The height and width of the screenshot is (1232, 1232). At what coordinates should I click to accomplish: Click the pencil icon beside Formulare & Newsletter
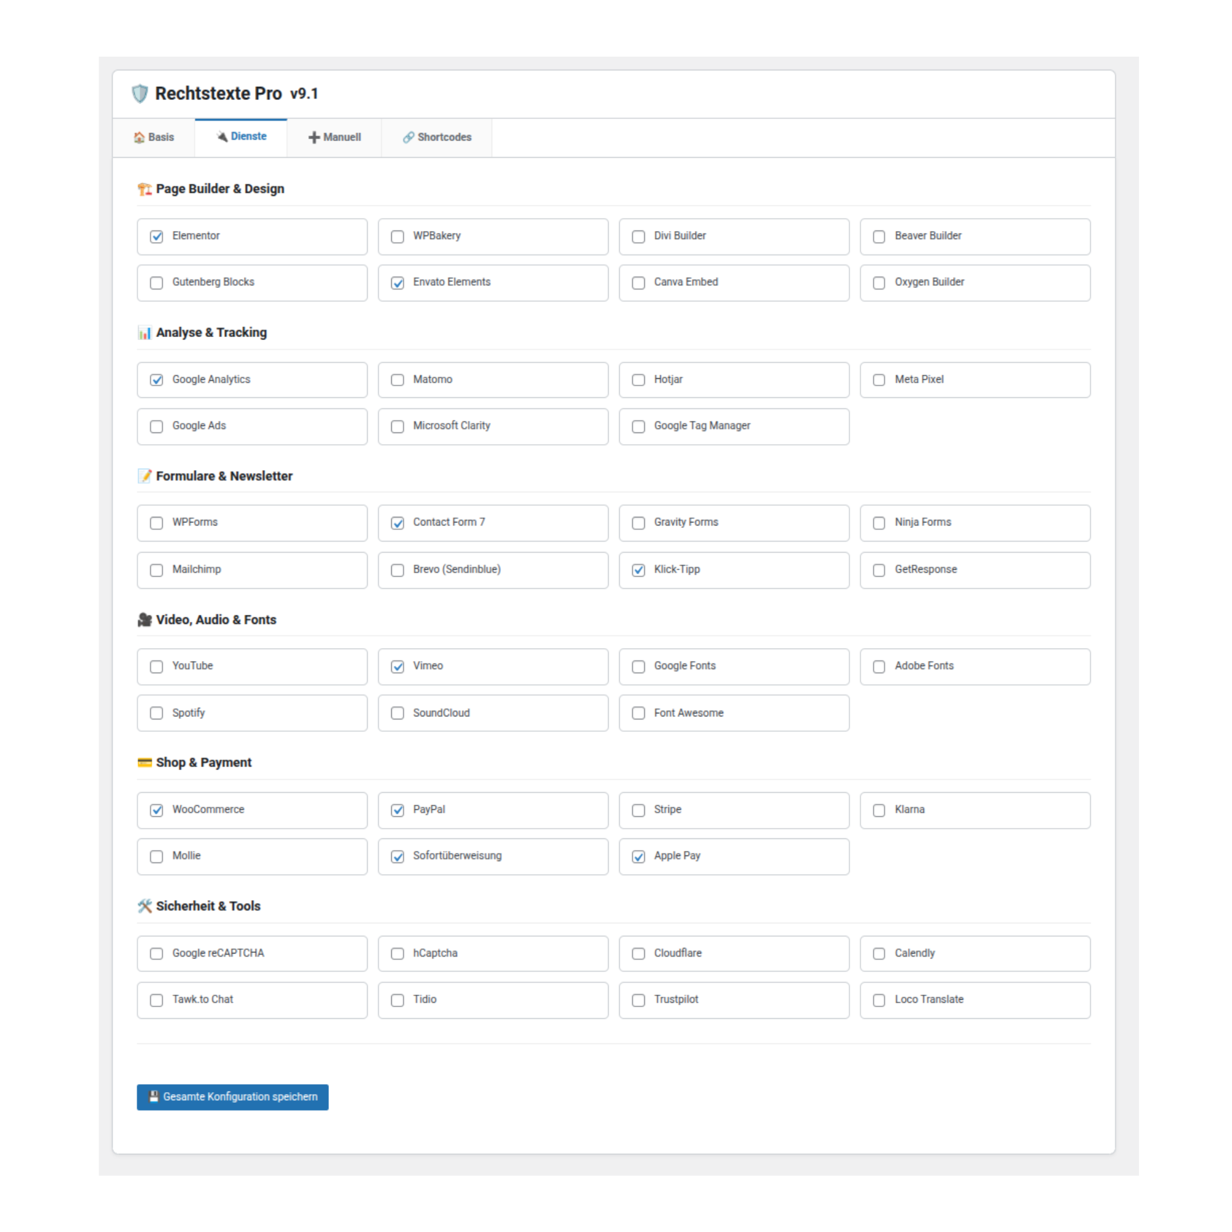point(144,476)
